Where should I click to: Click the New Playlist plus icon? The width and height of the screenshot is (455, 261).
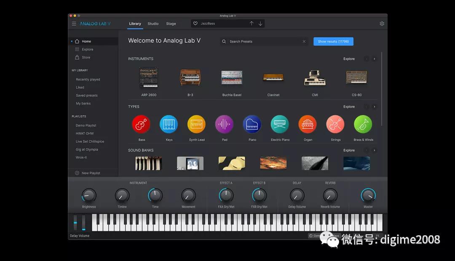click(77, 173)
